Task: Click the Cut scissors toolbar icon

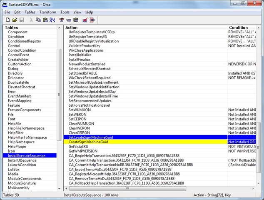Action: click(31, 20)
